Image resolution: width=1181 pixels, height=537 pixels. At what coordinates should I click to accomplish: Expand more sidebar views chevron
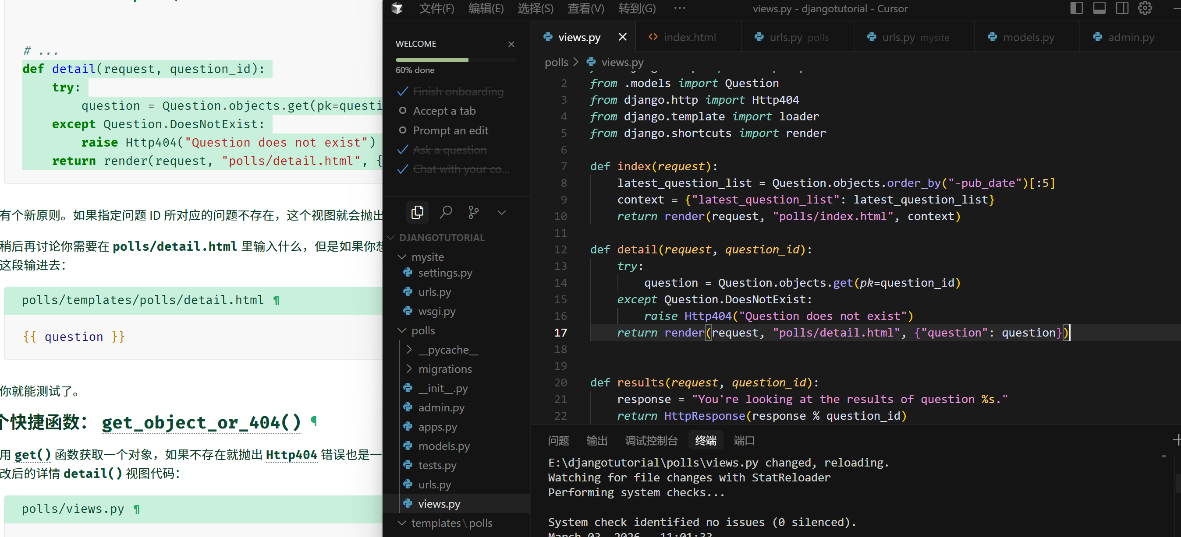(x=502, y=212)
